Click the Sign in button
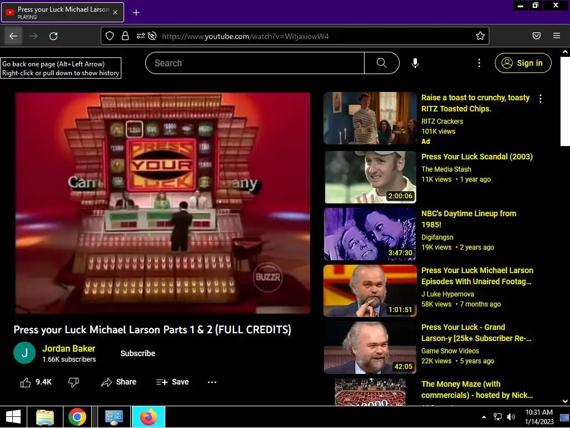This screenshot has width=570, height=428. click(x=523, y=63)
